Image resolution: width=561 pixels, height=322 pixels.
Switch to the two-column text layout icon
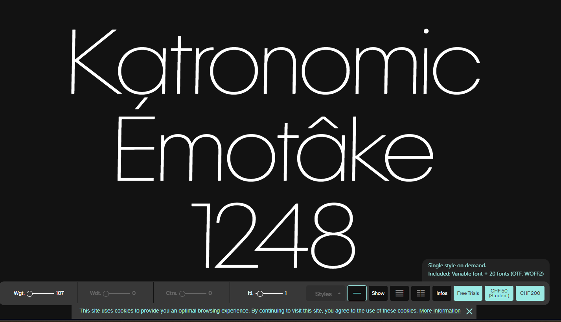pos(421,293)
